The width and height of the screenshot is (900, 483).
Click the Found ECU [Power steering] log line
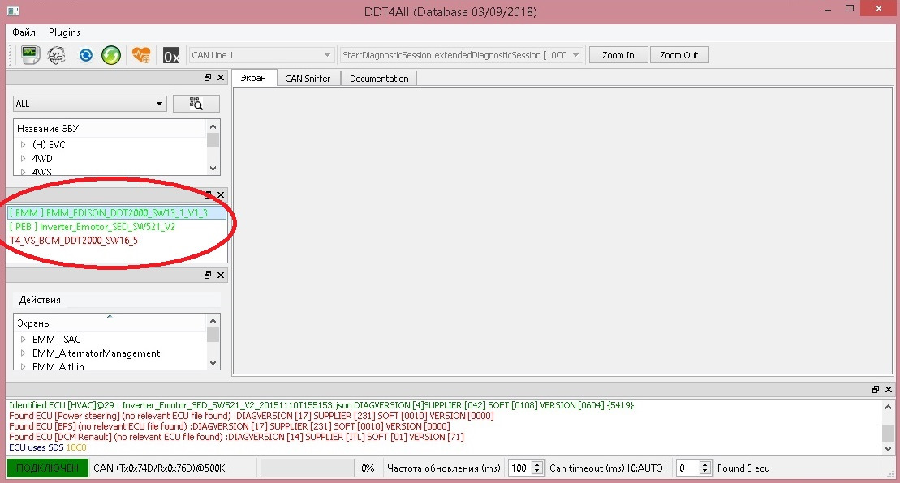(x=252, y=416)
